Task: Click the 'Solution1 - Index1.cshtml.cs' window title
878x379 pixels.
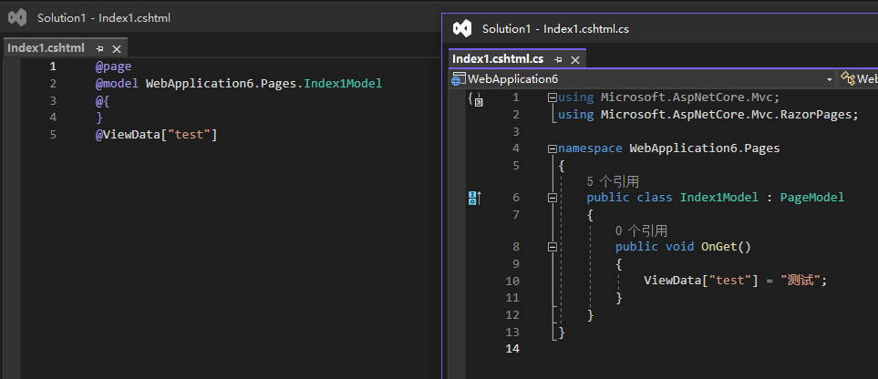Action: tap(555, 29)
